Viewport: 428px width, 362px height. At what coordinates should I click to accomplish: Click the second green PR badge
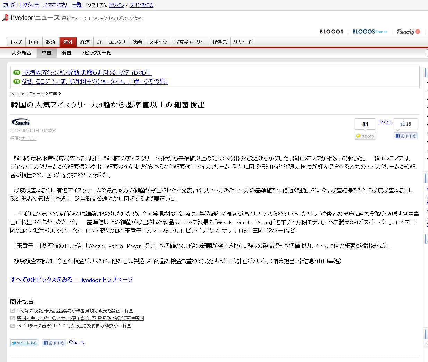[x=17, y=81]
